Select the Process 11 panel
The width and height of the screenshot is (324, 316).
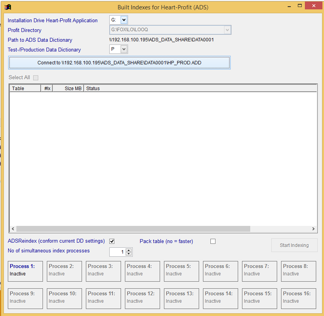point(103,299)
